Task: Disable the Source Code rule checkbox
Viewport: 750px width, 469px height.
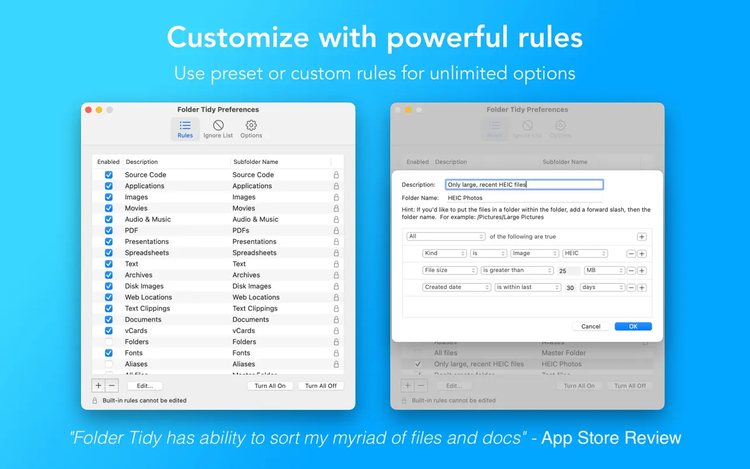Action: [x=108, y=175]
